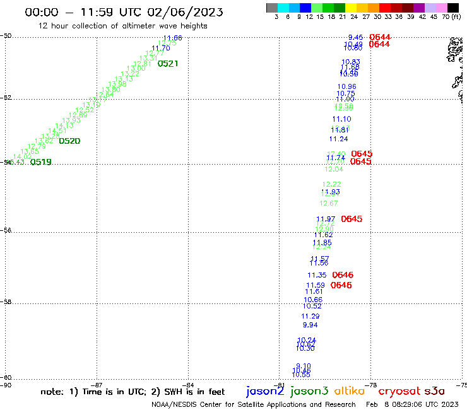Click the wave height value 10.83
Viewport: 467px width, 410px height.
click(351, 62)
